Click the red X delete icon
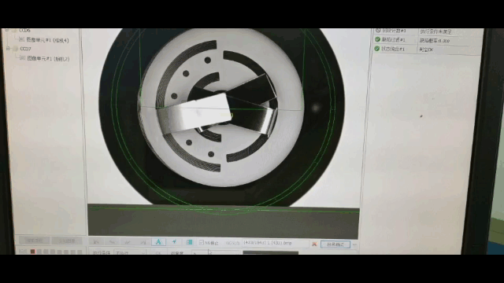 (314, 244)
